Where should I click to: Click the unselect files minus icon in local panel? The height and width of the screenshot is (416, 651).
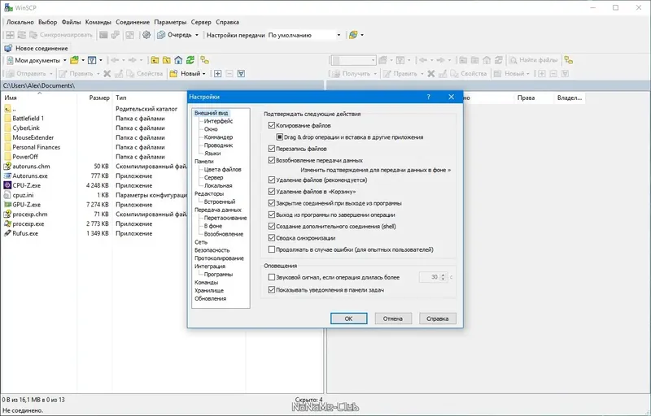pyautogui.click(x=229, y=74)
